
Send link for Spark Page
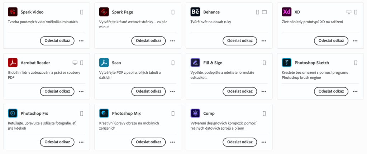(x=148, y=41)
